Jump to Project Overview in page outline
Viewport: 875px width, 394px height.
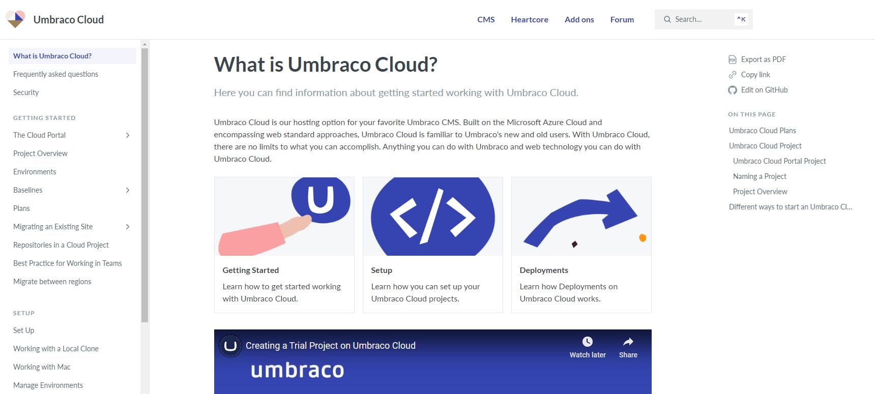pyautogui.click(x=760, y=192)
